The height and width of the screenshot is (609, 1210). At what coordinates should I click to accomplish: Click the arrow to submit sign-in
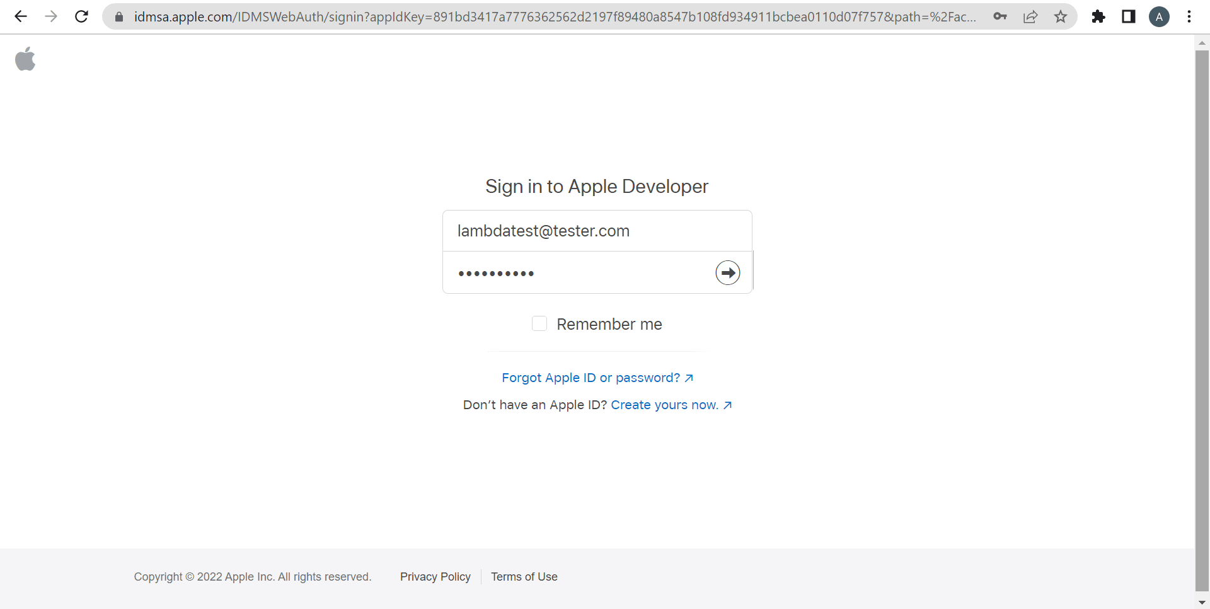click(728, 272)
